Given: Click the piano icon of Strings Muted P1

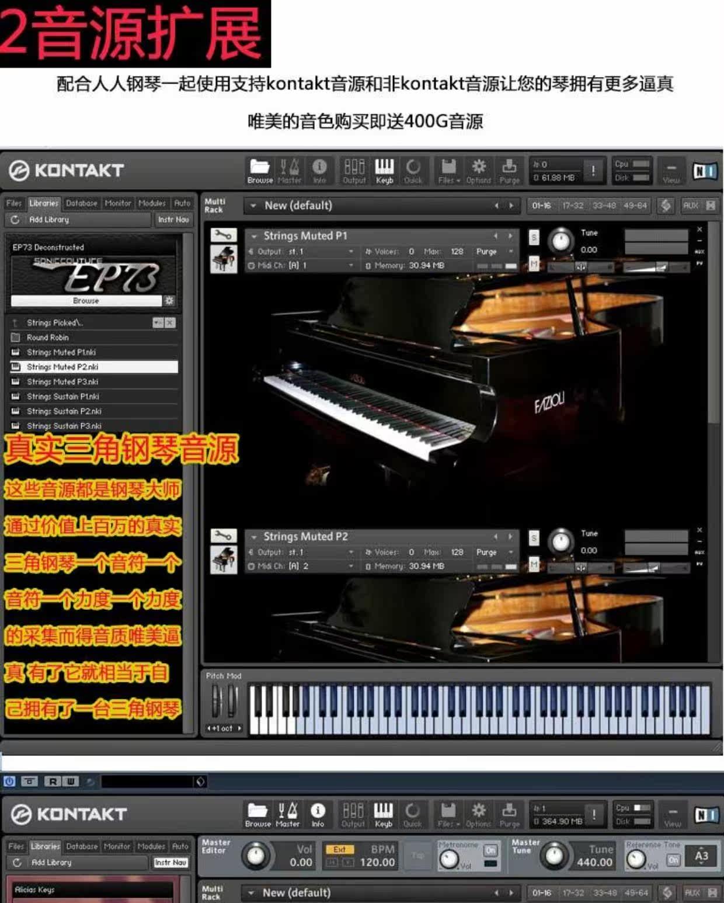Looking at the screenshot, I should pyautogui.click(x=224, y=259).
